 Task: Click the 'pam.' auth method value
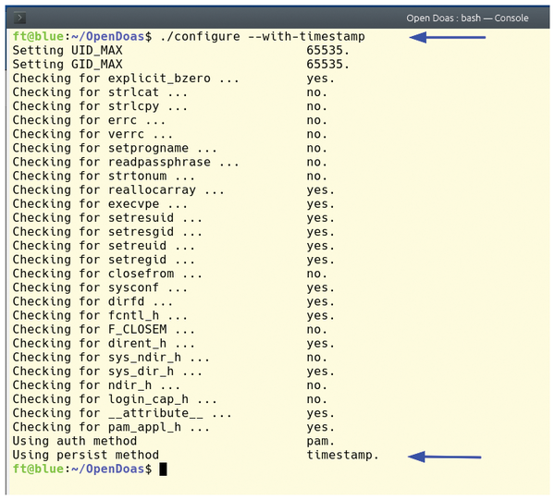321,441
